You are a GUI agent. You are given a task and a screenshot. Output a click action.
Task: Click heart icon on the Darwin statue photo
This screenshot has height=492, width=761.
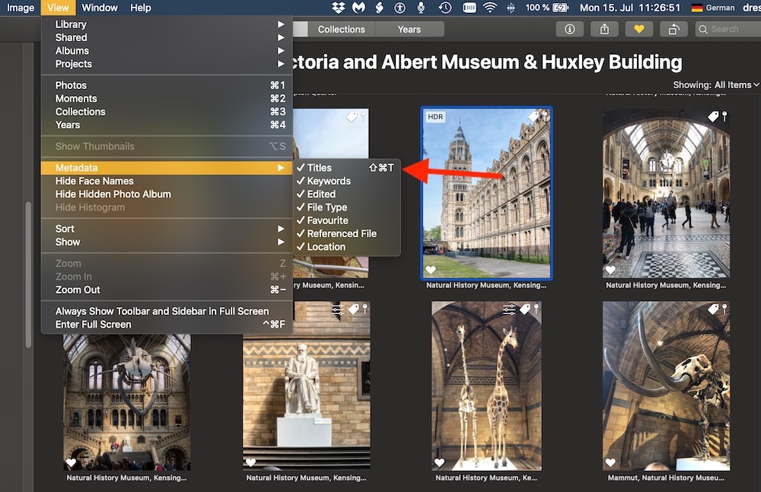coord(250,462)
